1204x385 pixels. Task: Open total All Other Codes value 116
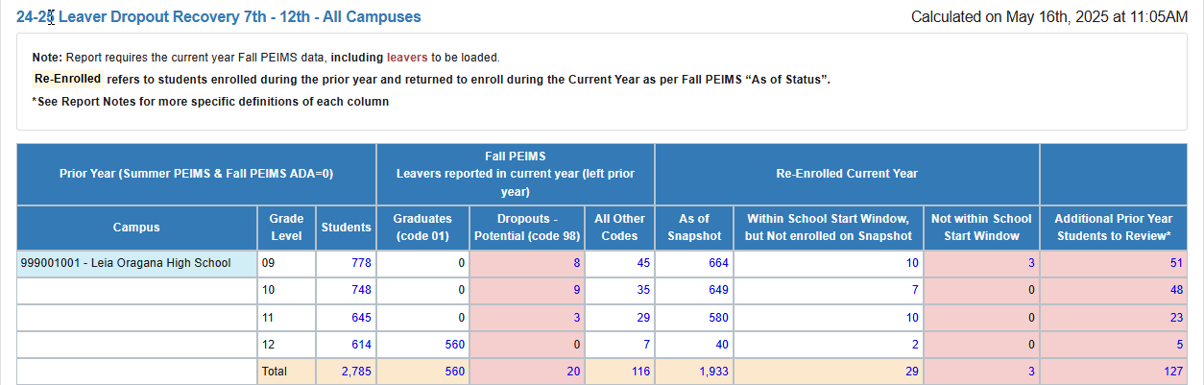pos(639,371)
